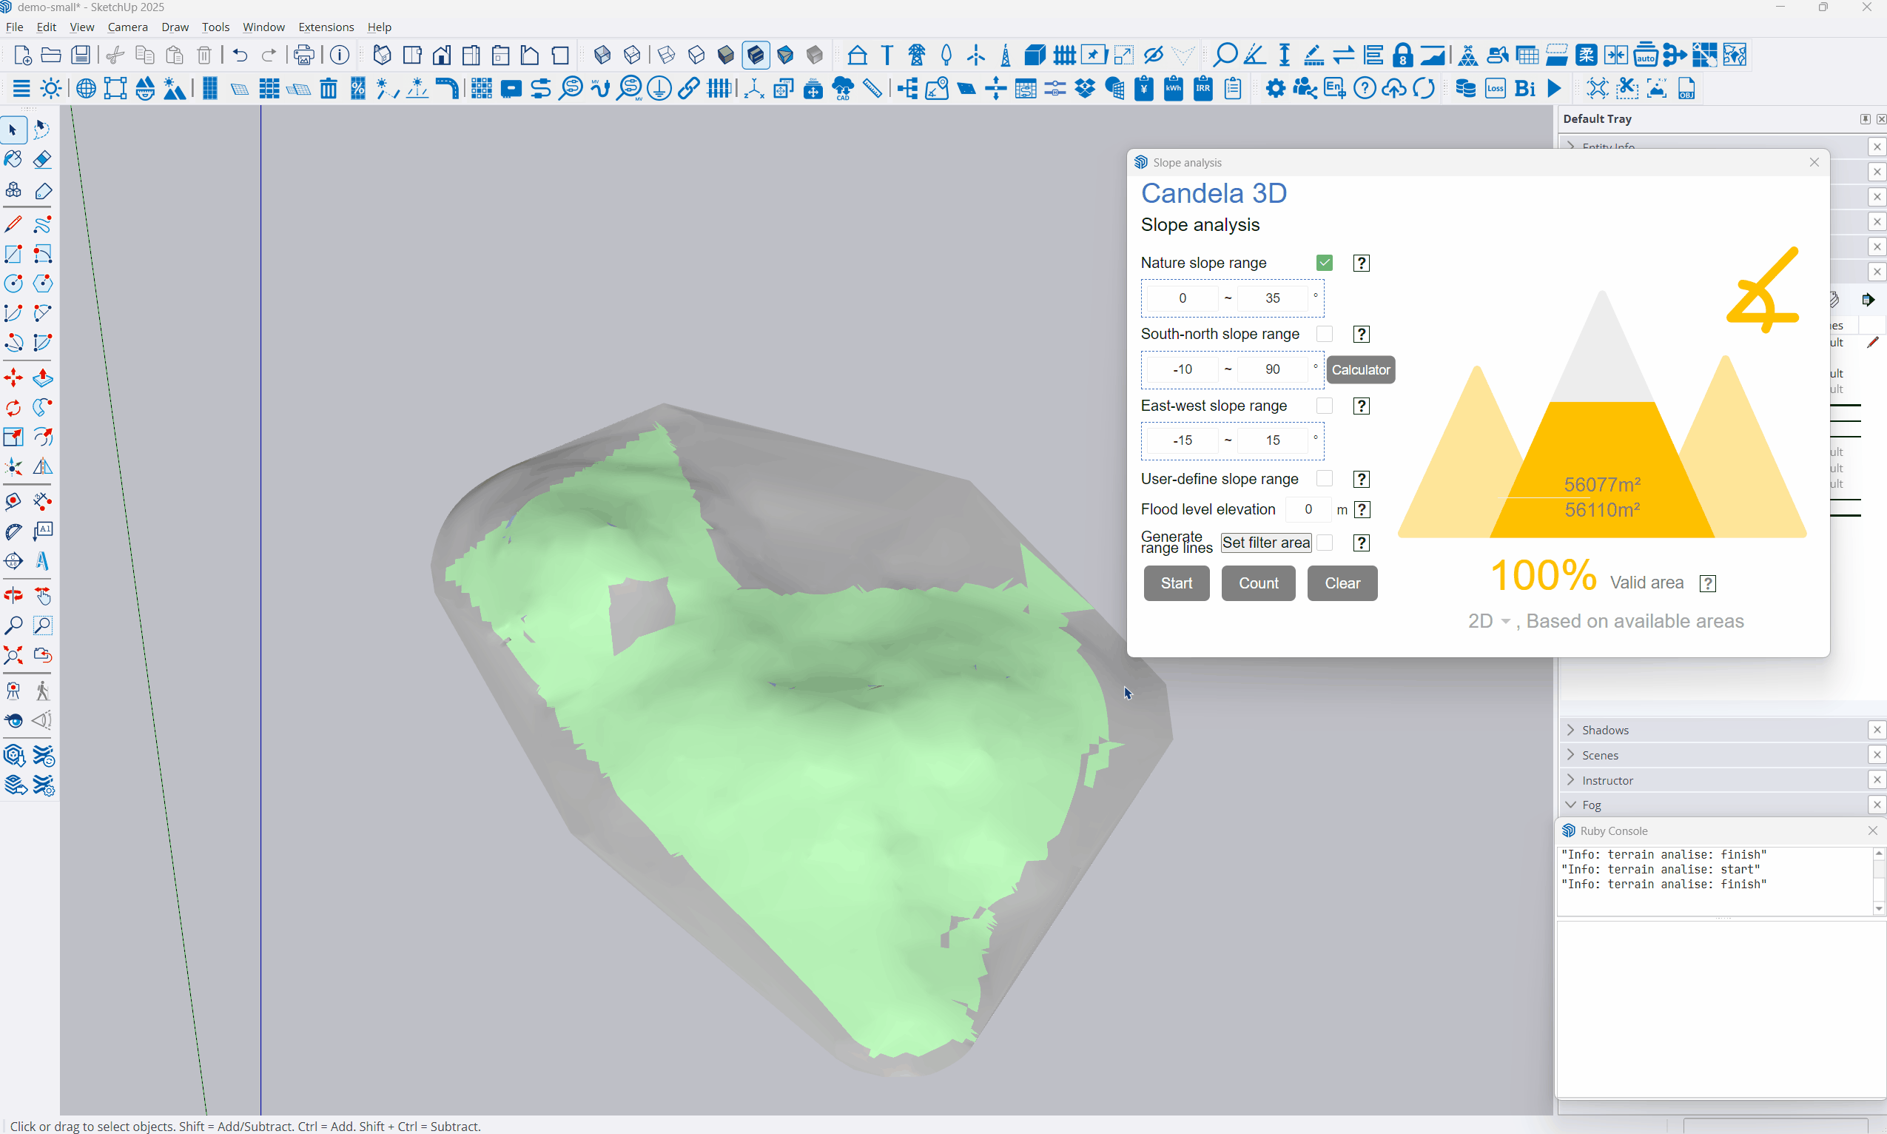Click the blue play arrow icon

(x=1554, y=89)
